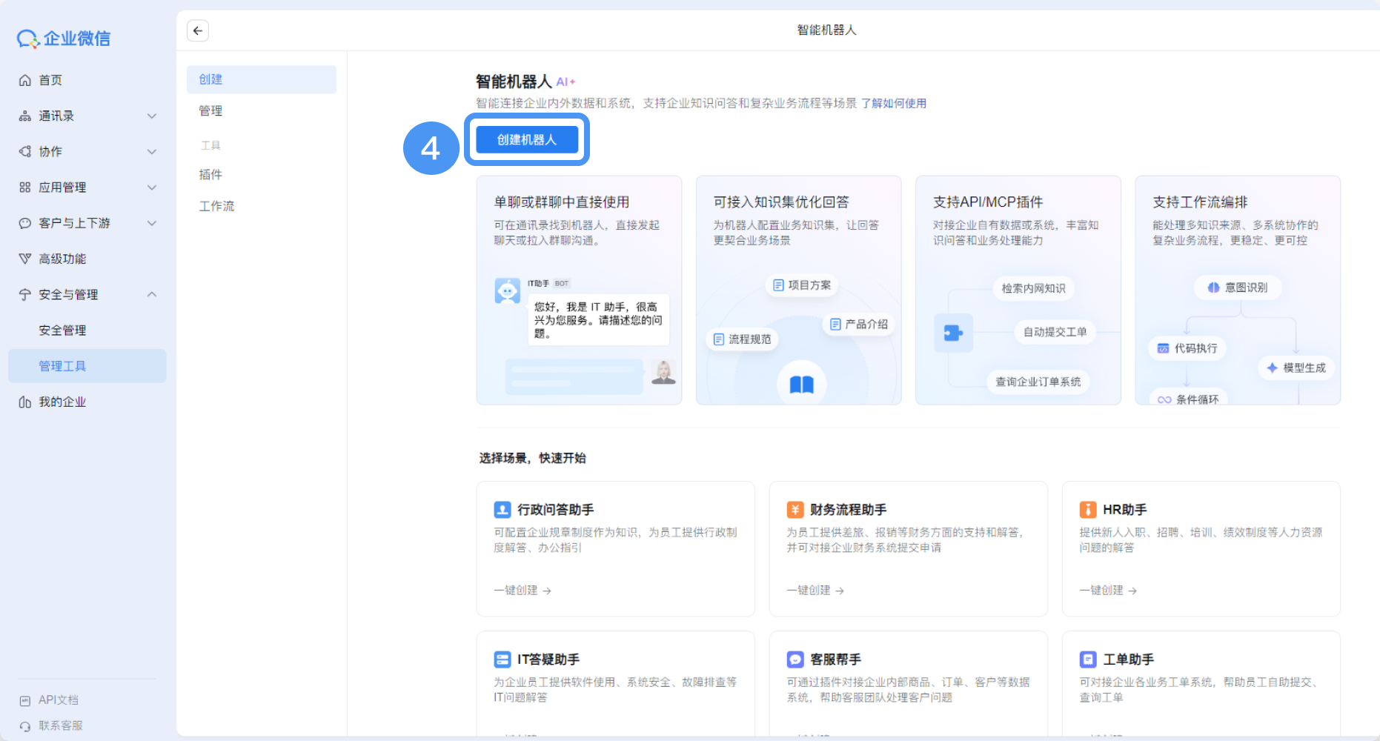Click the 工单助手 icon
The width and height of the screenshot is (1380, 741).
[1088, 659]
